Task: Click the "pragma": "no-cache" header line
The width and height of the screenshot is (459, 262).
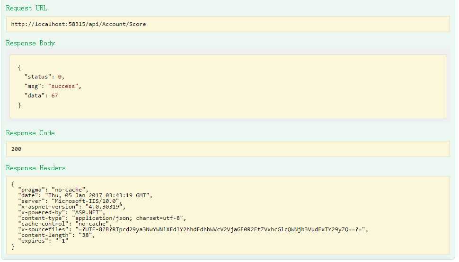Action: pos(53,190)
